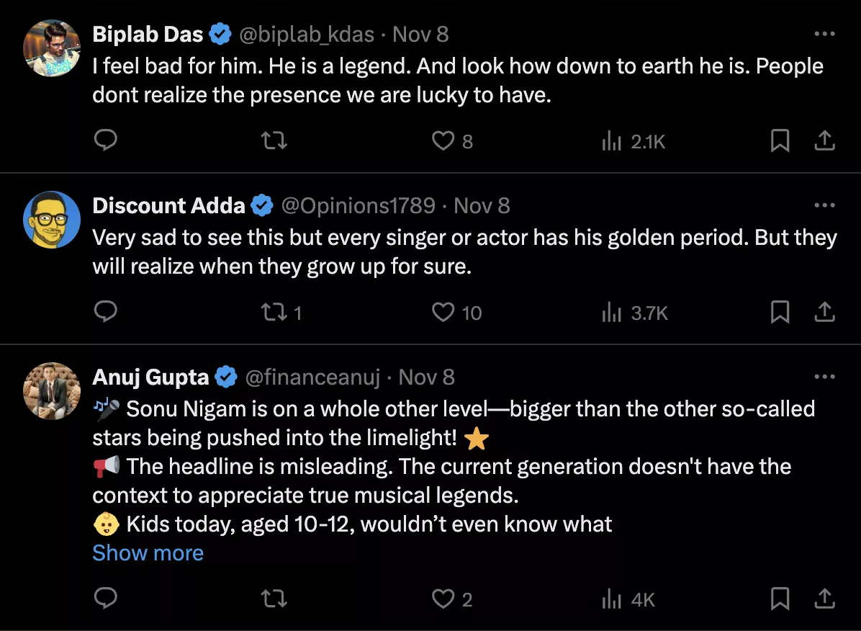Image resolution: width=861 pixels, height=631 pixels.
Task: Bookmark Anuj Gupta's tweet
Action: point(780,599)
